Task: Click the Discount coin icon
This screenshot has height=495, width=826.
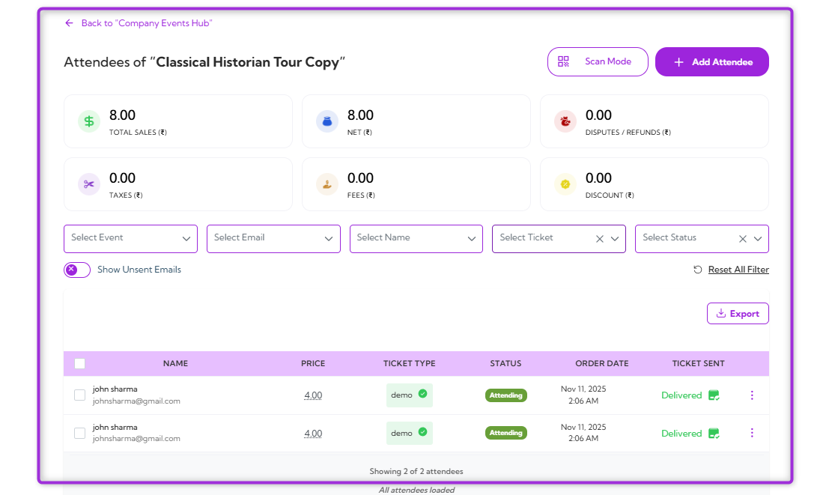Action: coord(565,184)
